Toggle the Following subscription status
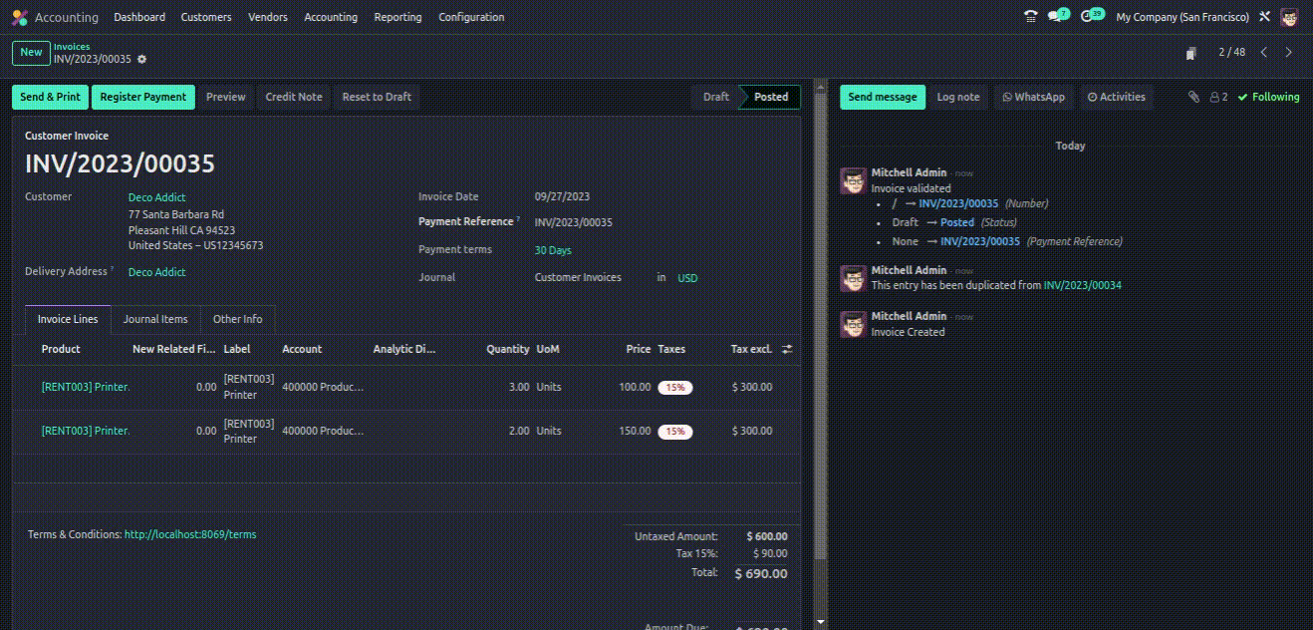The height and width of the screenshot is (630, 1313). tap(1268, 97)
